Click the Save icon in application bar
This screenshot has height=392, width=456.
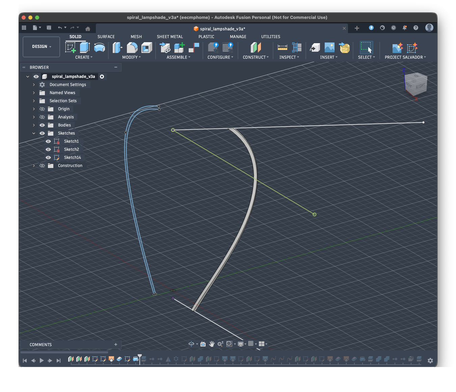pyautogui.click(x=49, y=28)
